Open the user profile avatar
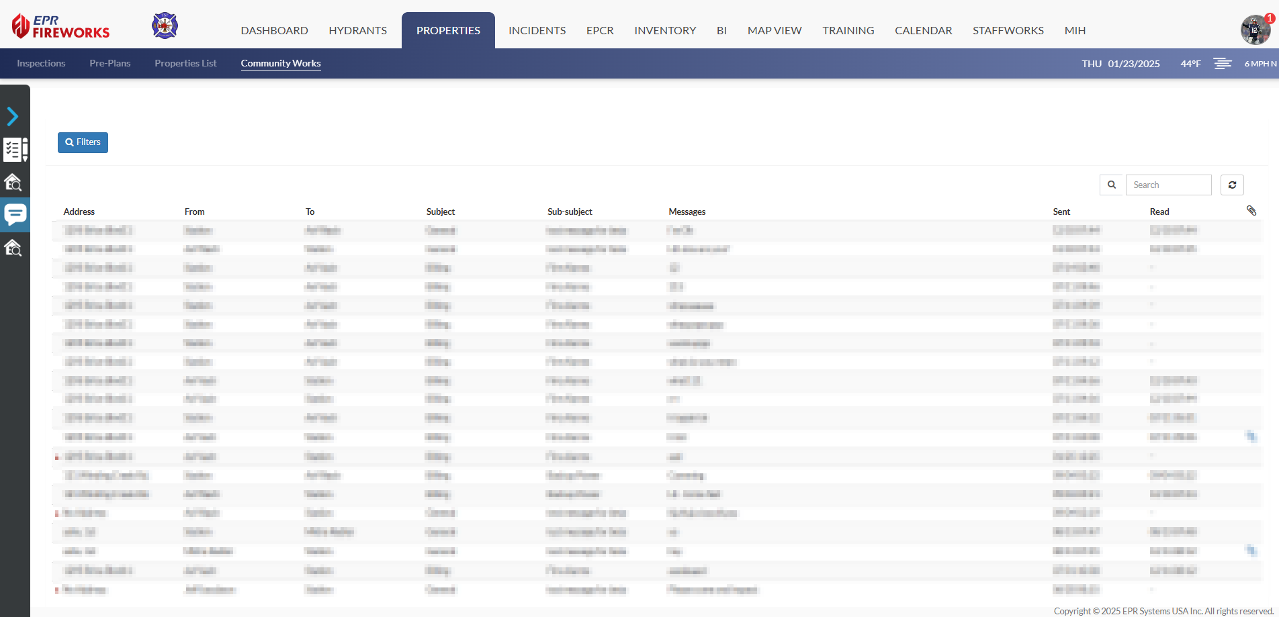The width and height of the screenshot is (1279, 617). coord(1255,30)
